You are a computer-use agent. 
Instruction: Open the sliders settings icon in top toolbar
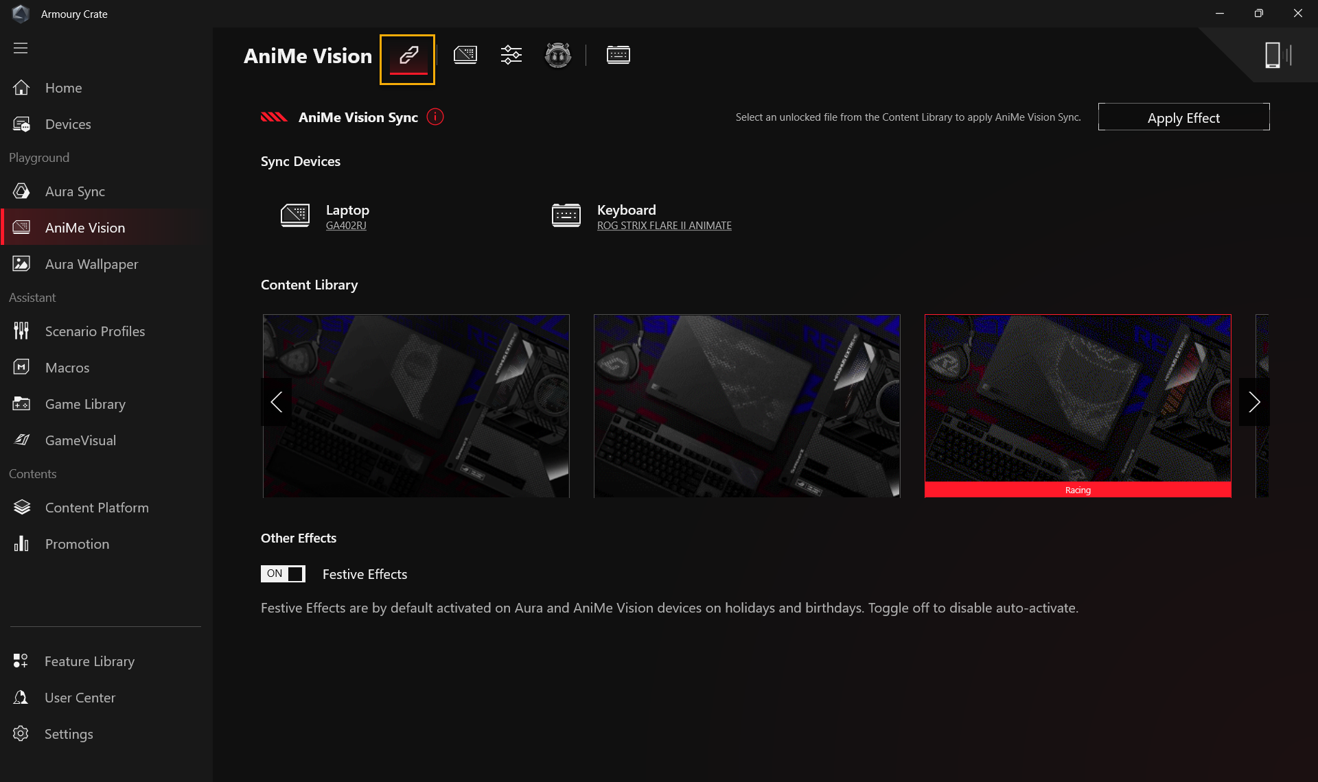[511, 55]
